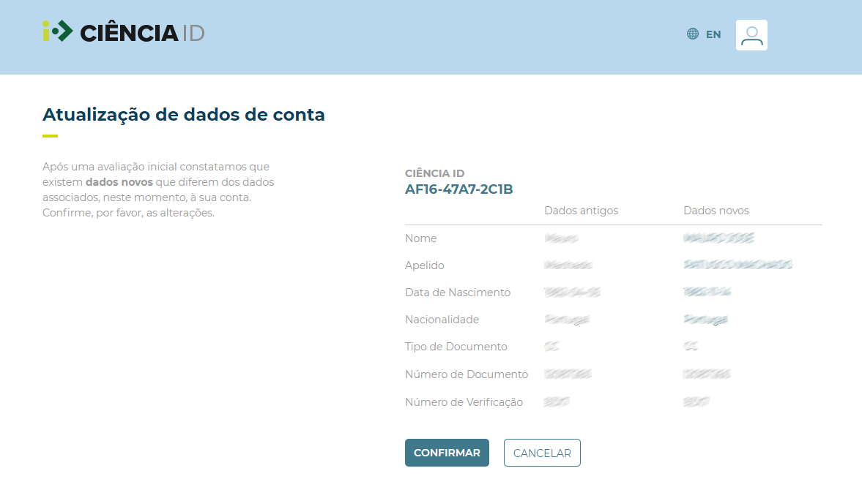
Task: Cancel the account data update
Action: click(542, 453)
